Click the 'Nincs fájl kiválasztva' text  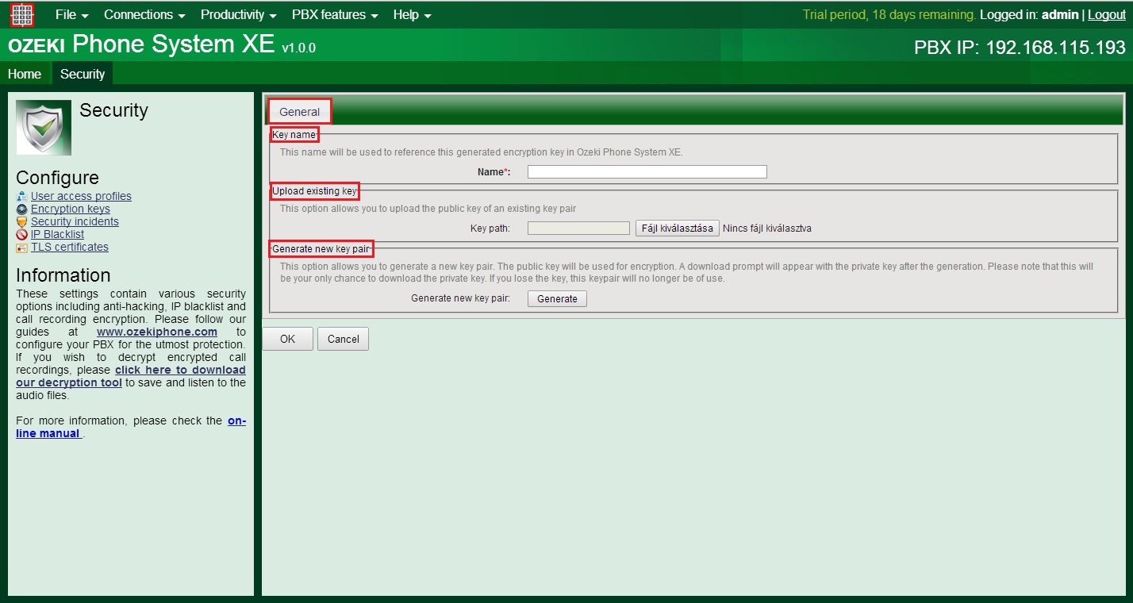coord(767,229)
